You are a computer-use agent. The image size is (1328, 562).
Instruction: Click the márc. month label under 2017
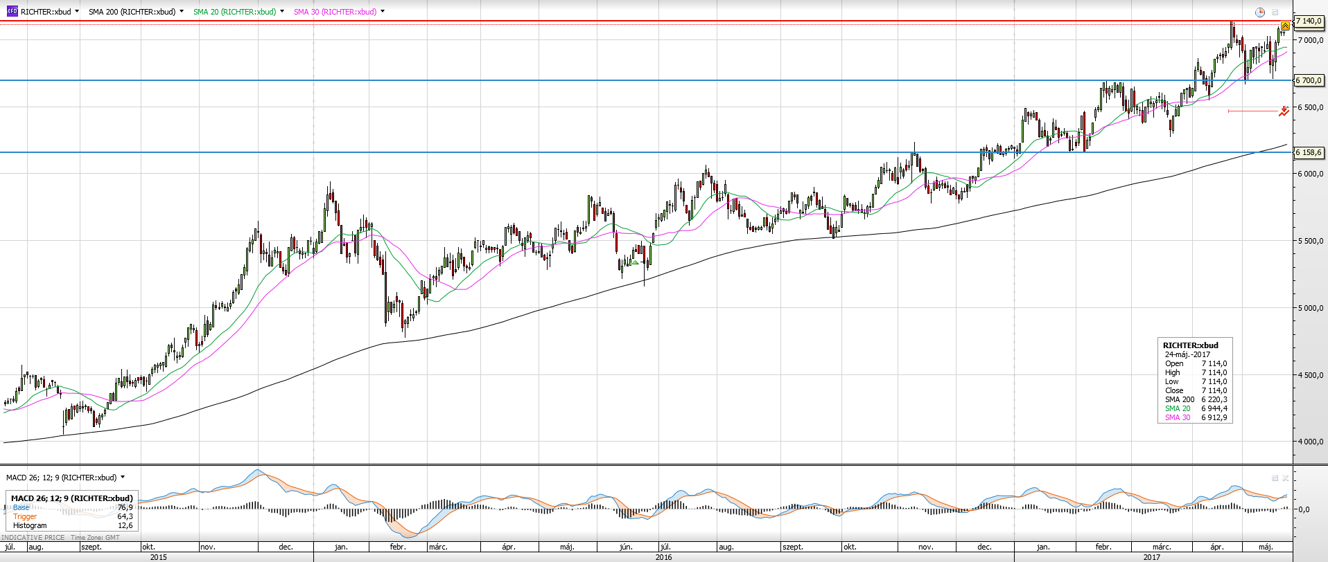pos(1162,547)
